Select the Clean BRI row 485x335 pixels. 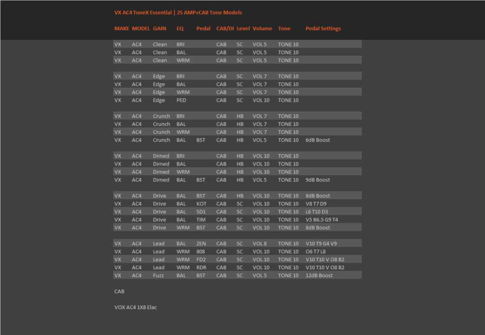[238, 44]
